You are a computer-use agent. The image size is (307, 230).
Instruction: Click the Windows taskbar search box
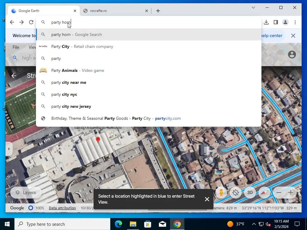(62, 224)
